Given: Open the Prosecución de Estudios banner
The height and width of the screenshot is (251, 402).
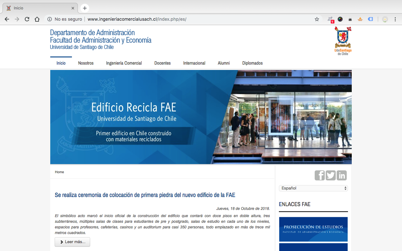Looking at the screenshot, I should [x=313, y=229].
